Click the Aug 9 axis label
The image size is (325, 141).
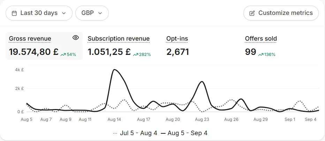(x=66, y=119)
